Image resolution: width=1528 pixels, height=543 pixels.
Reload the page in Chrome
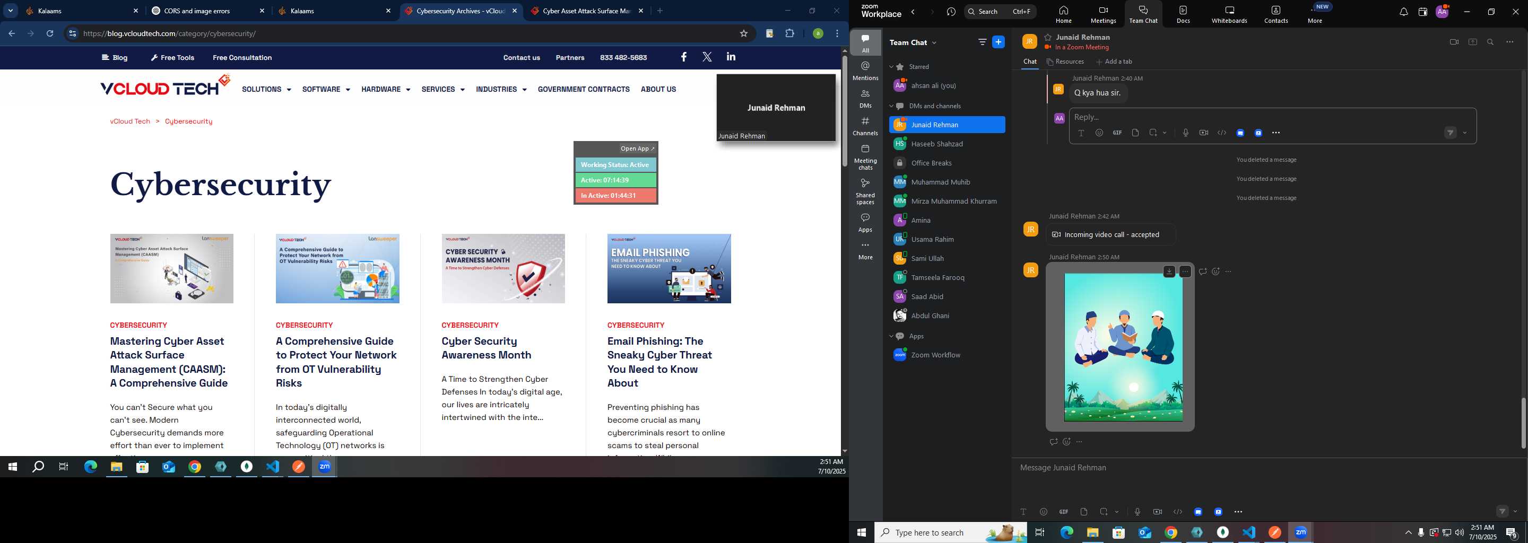[50, 34]
